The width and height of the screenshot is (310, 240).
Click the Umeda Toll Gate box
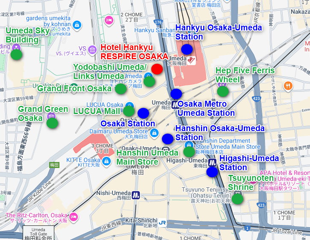[38, 233]
